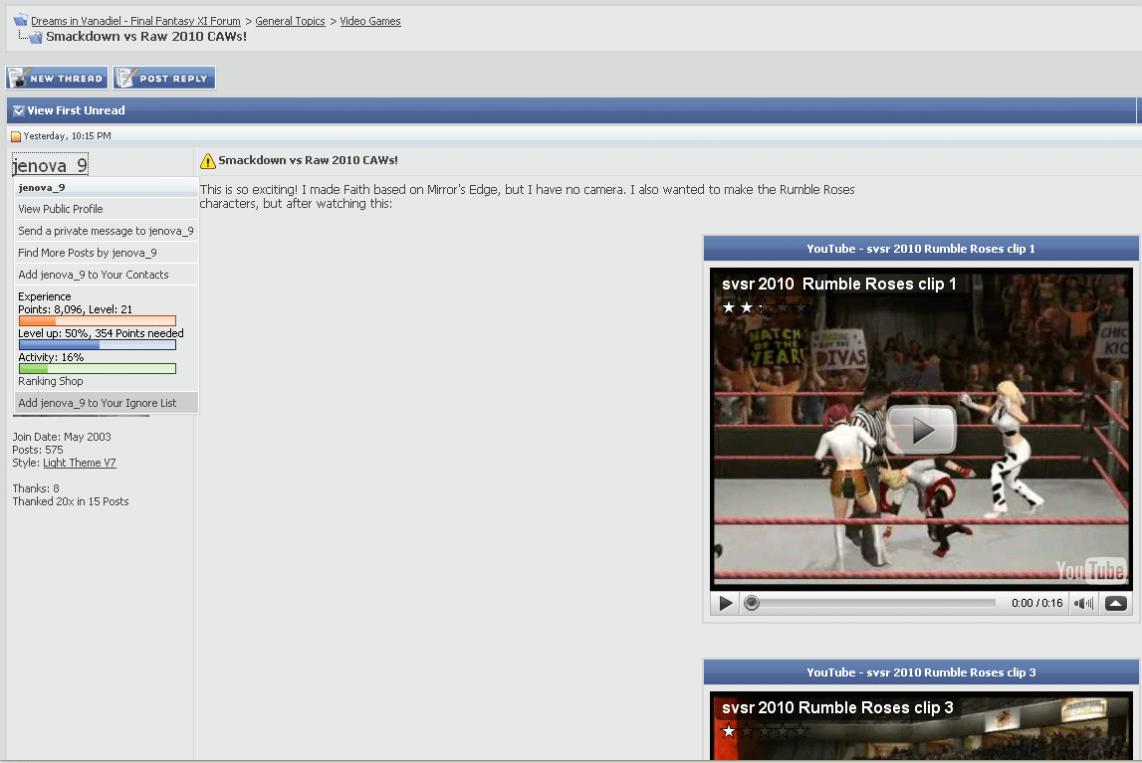The height and width of the screenshot is (763, 1142).
Task: Open the General Topics breadcrumb link
Action: pos(290,21)
